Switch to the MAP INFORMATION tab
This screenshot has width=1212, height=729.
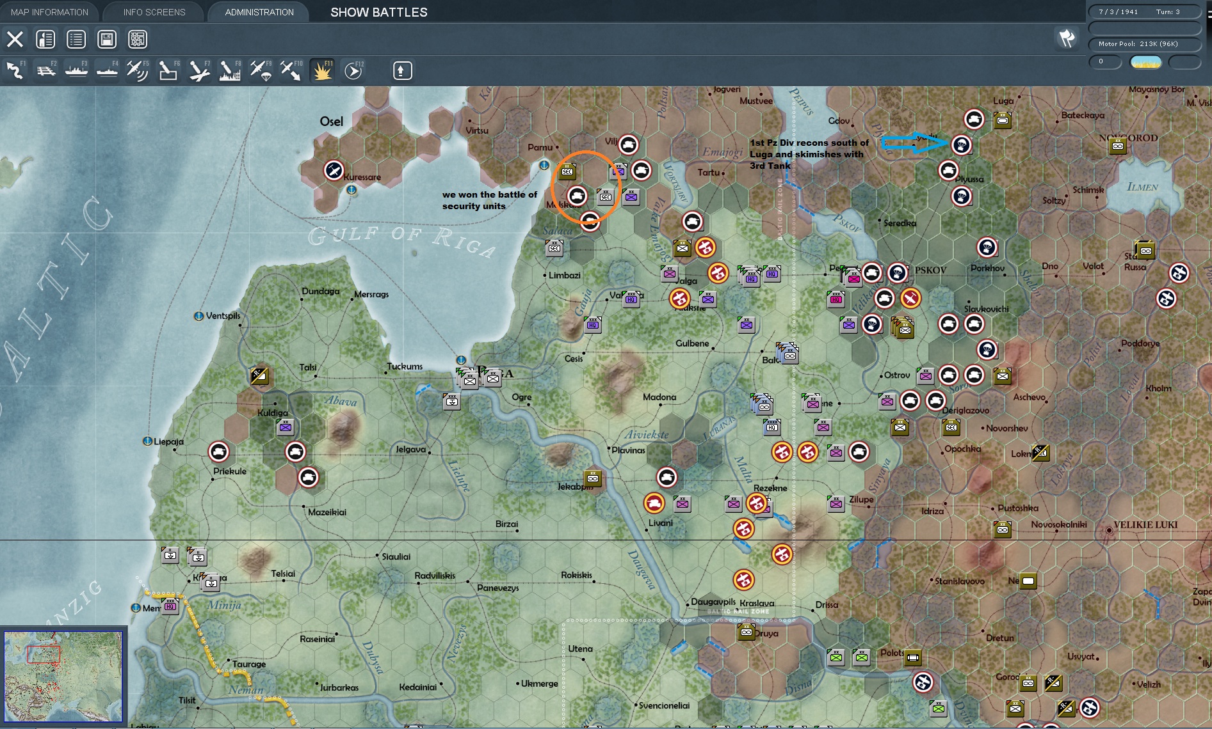[49, 12]
